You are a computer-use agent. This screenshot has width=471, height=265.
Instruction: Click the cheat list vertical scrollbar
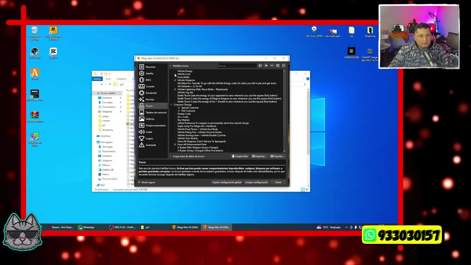(284, 110)
